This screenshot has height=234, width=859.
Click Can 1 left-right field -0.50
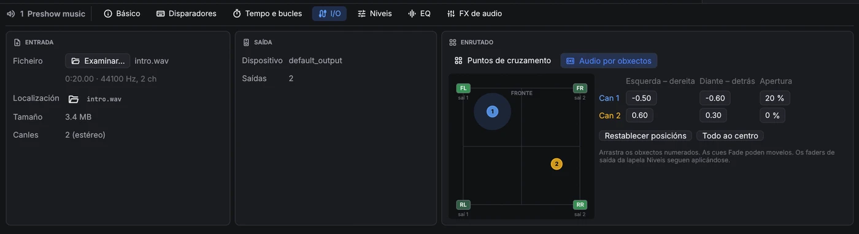641,98
